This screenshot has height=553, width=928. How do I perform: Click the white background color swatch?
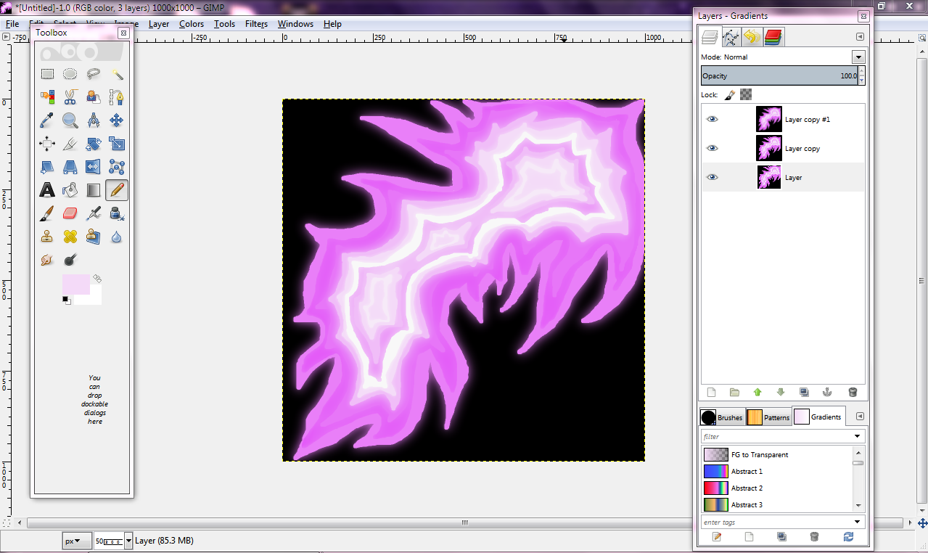click(x=93, y=298)
